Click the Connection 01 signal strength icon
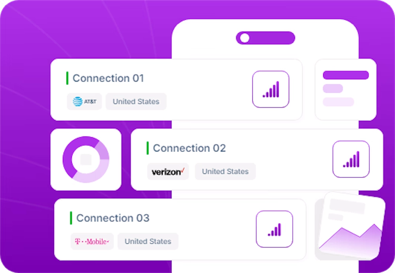This screenshot has height=273, width=395. click(271, 89)
